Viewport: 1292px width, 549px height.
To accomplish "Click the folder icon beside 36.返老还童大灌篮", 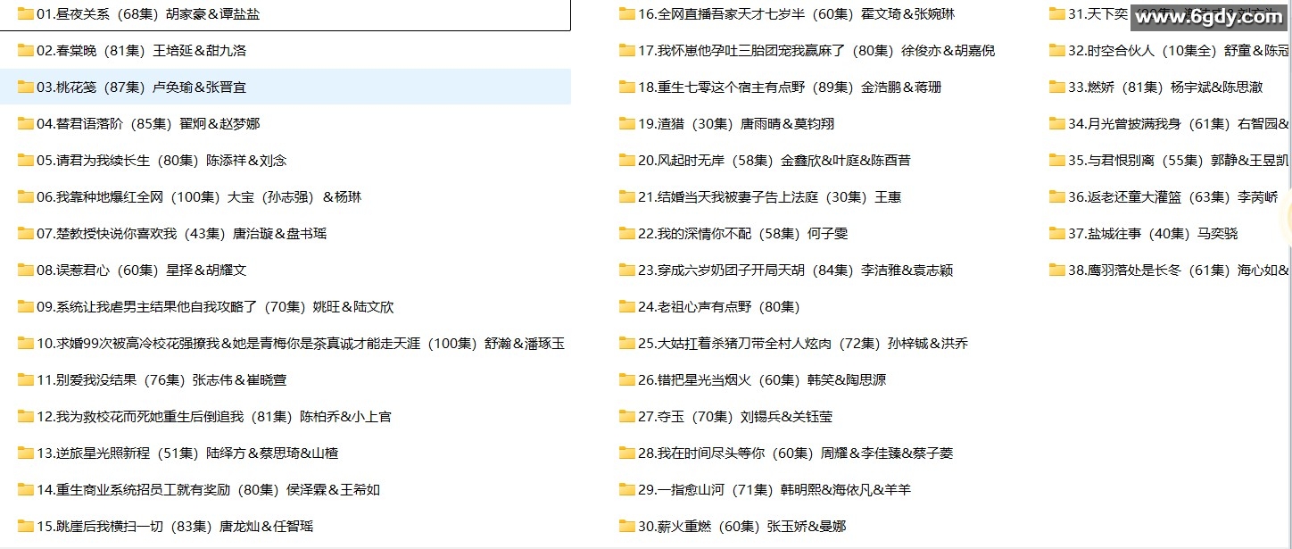I will (x=1056, y=196).
